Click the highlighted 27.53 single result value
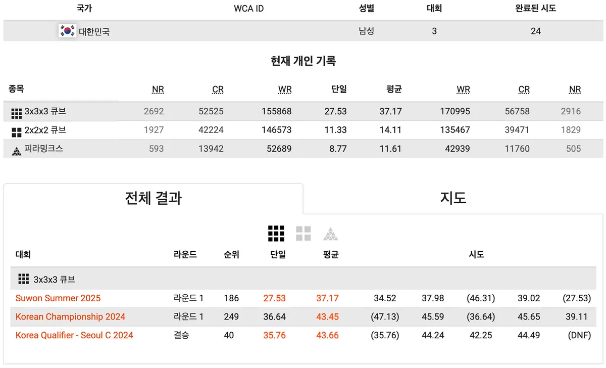Viewport: 606px width, 368px height. [274, 298]
